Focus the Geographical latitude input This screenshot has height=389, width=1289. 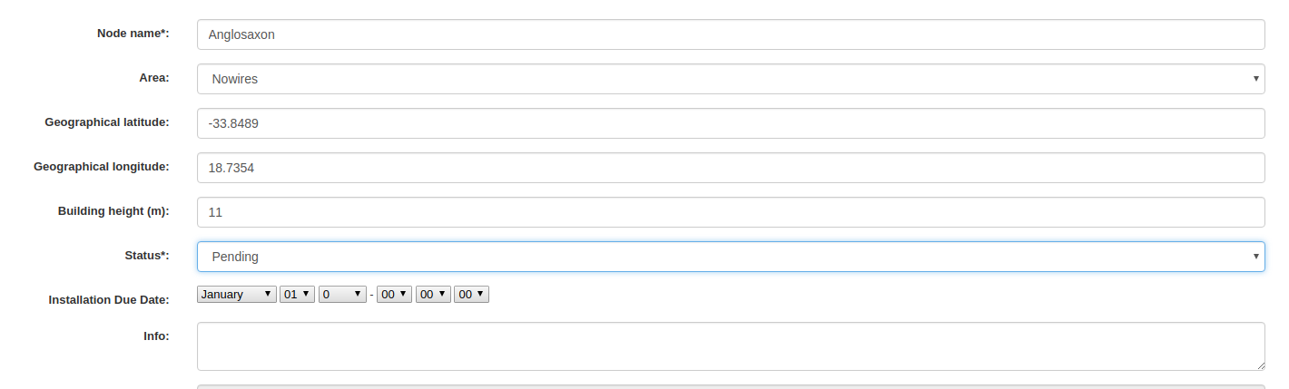tap(730, 123)
